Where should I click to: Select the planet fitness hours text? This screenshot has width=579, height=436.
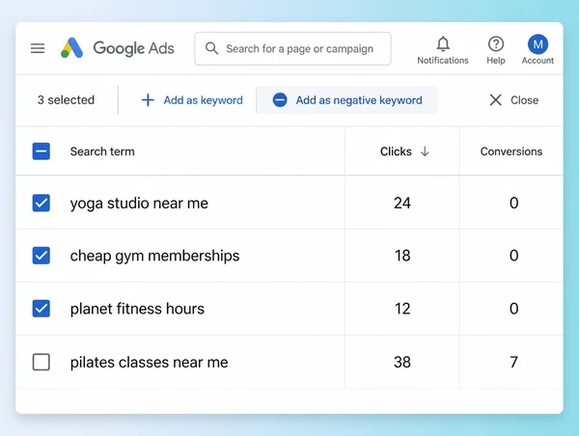tap(137, 309)
